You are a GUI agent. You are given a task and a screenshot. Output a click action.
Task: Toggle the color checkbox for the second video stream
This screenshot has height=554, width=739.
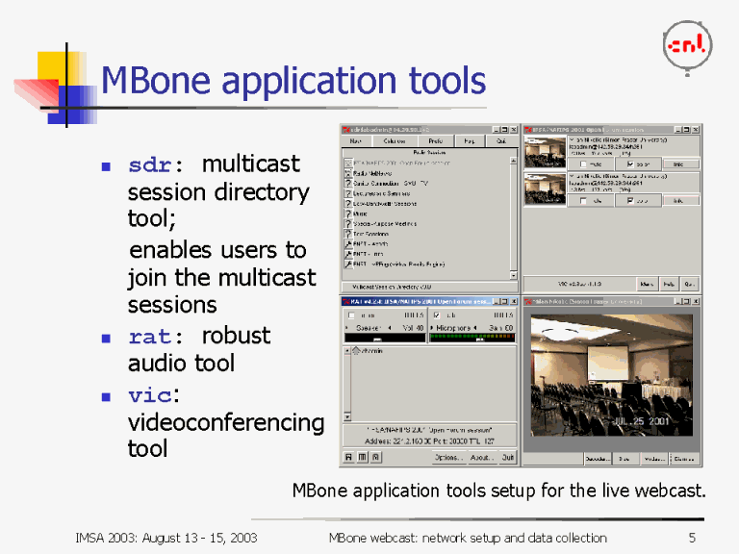630,200
